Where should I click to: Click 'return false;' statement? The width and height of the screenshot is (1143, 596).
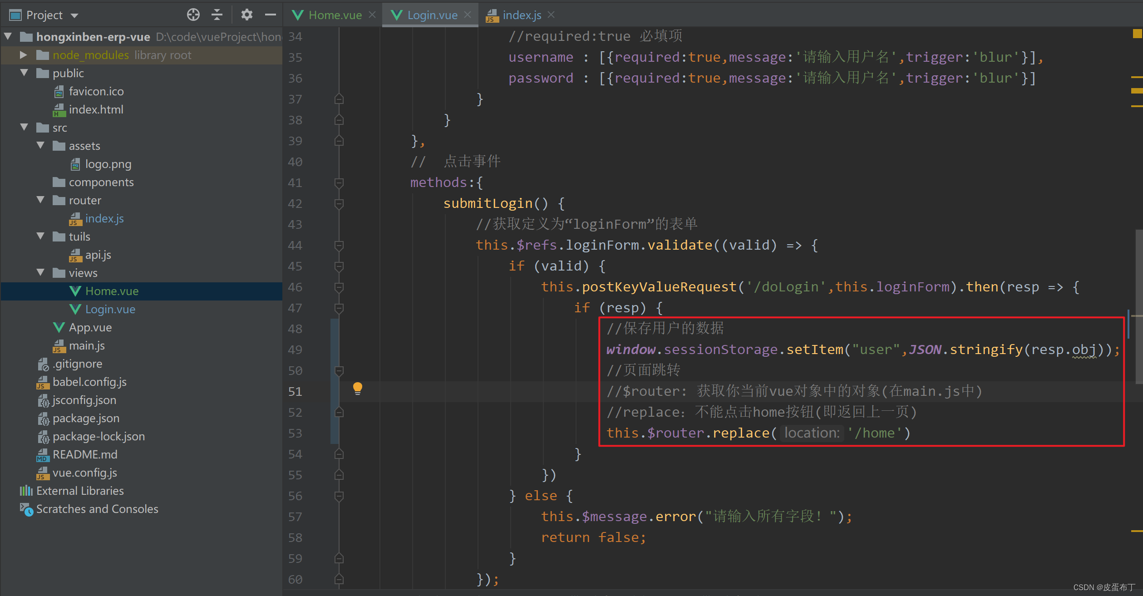click(x=593, y=537)
